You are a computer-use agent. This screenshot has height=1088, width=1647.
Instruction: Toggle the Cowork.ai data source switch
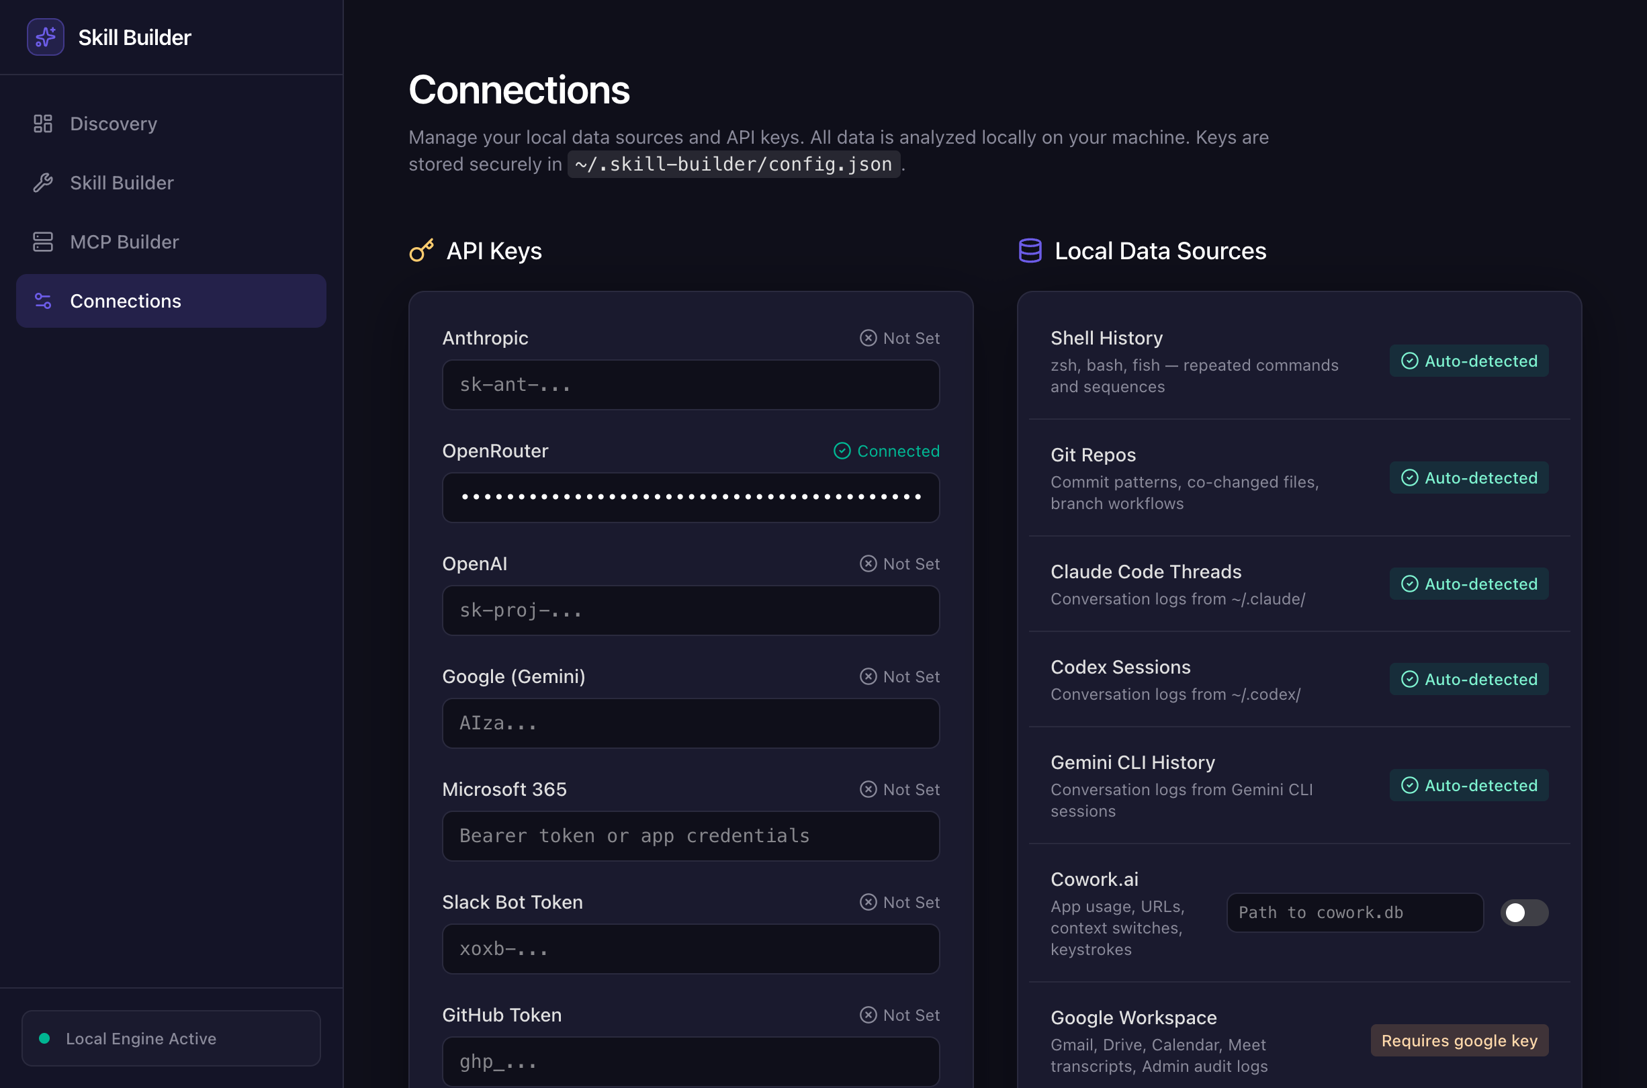pos(1523,913)
